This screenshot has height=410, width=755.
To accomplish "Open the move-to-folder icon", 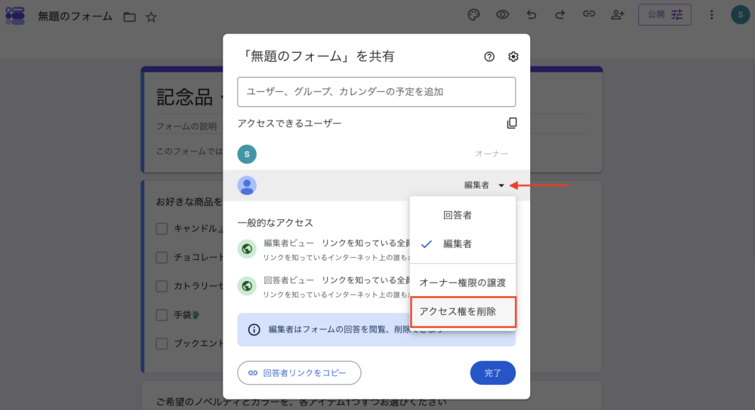I will tap(130, 17).
